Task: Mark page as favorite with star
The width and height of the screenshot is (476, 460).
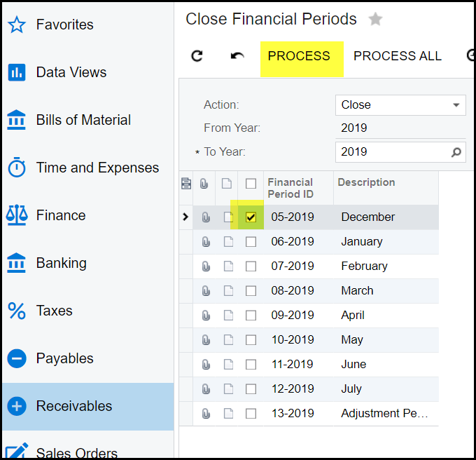Action: pos(376,20)
